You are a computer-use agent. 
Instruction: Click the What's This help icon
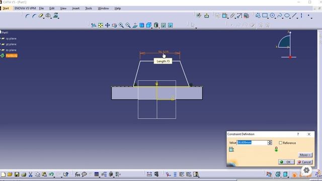pos(66,174)
